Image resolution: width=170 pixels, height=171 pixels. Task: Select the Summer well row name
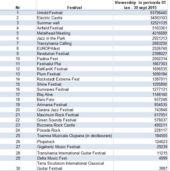pos(48,23)
